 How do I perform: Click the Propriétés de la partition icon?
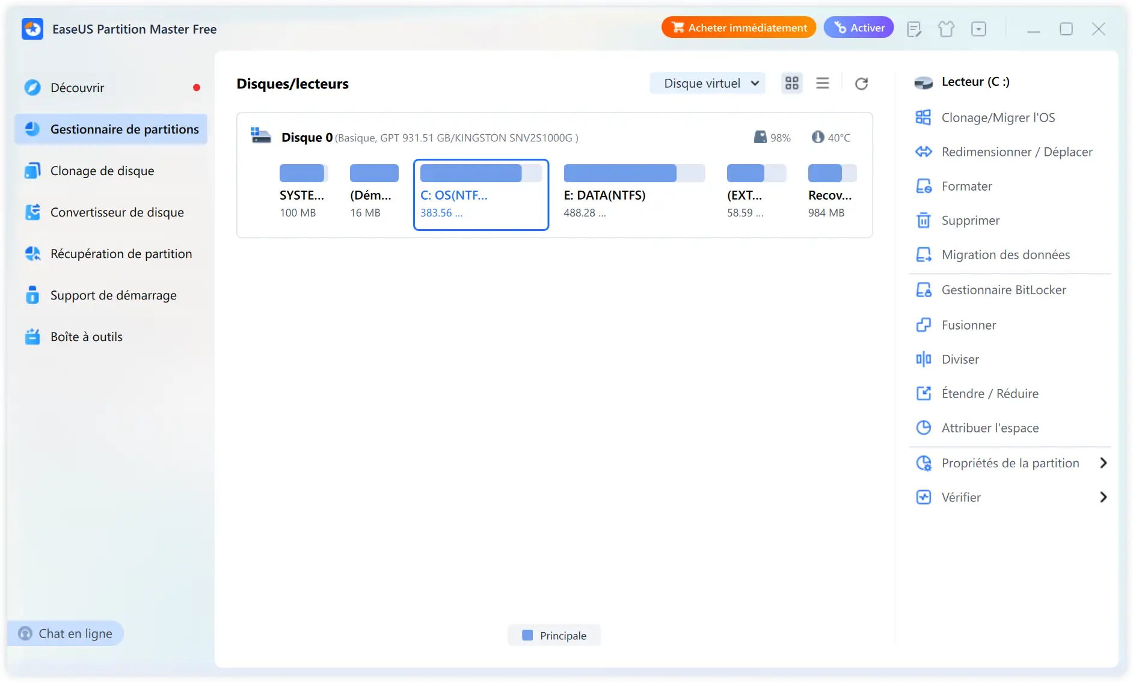click(924, 463)
